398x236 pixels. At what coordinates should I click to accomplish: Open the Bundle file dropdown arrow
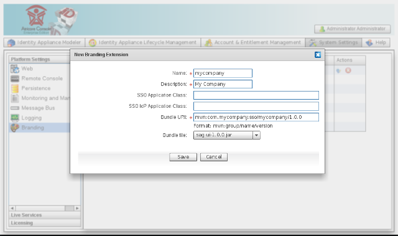coord(256,135)
